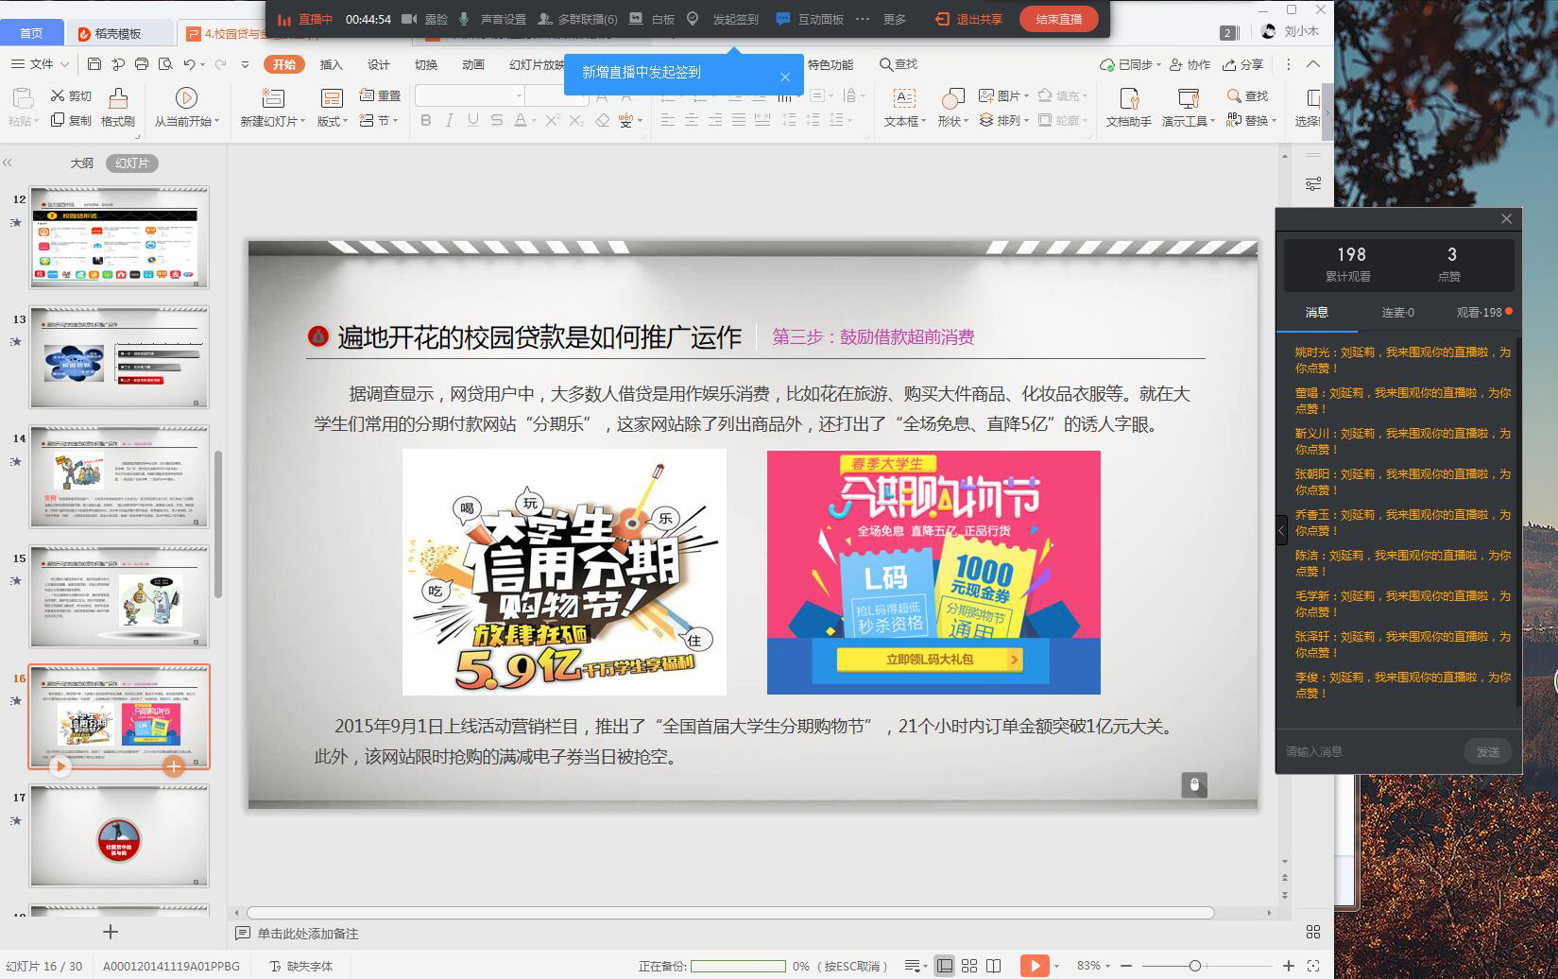This screenshot has width=1558, height=979.
Task: Open the Replace (替换) dropdown
Action: tap(1252, 120)
